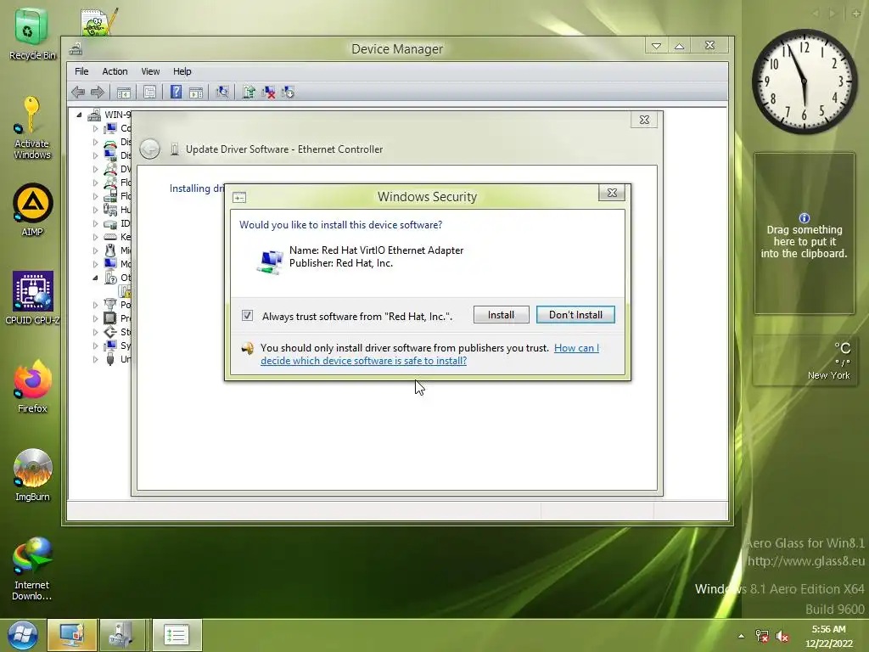
Task: Select the keyboard icon tree row
Action: 117,237
